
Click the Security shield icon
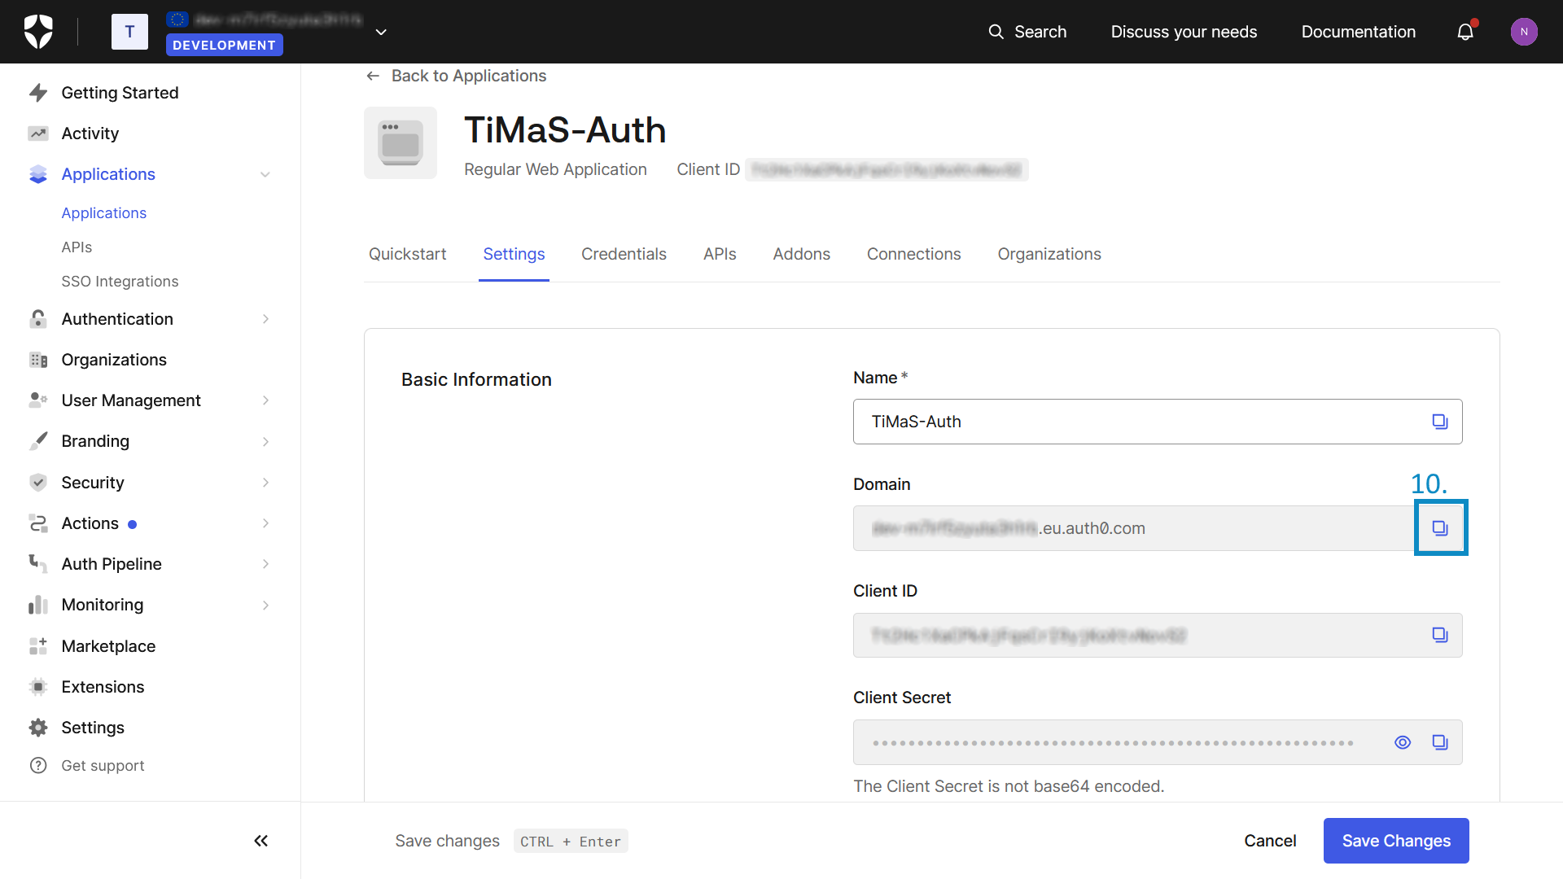coord(38,483)
